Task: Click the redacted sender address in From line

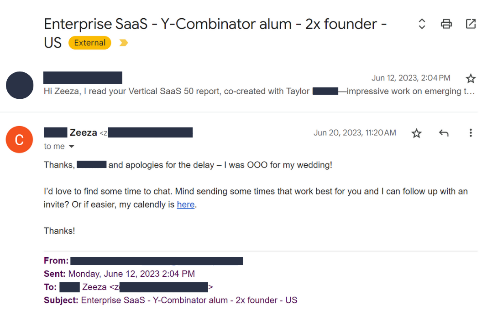Action: pos(157,261)
